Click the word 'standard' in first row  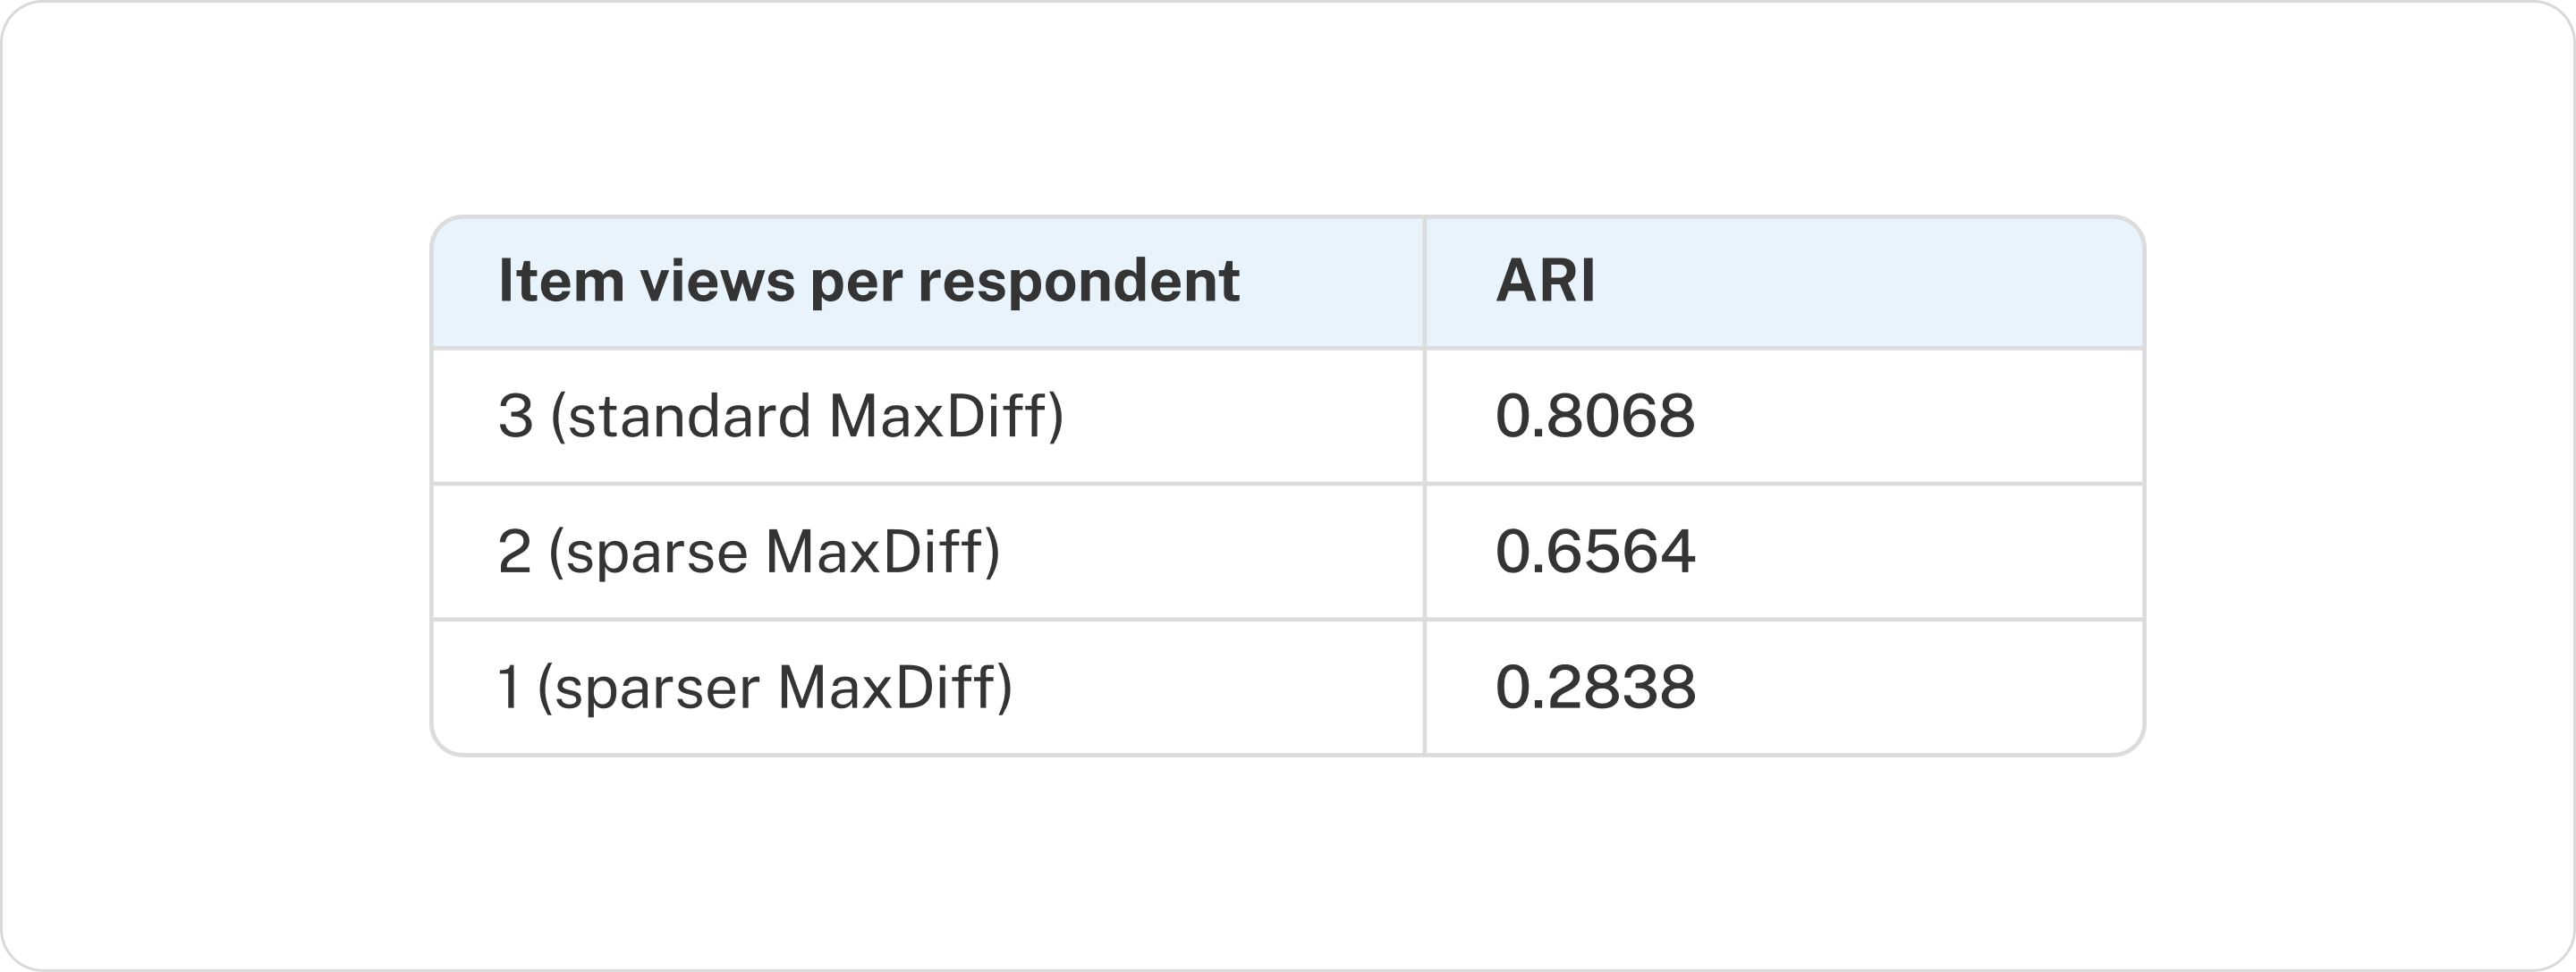click(x=690, y=416)
